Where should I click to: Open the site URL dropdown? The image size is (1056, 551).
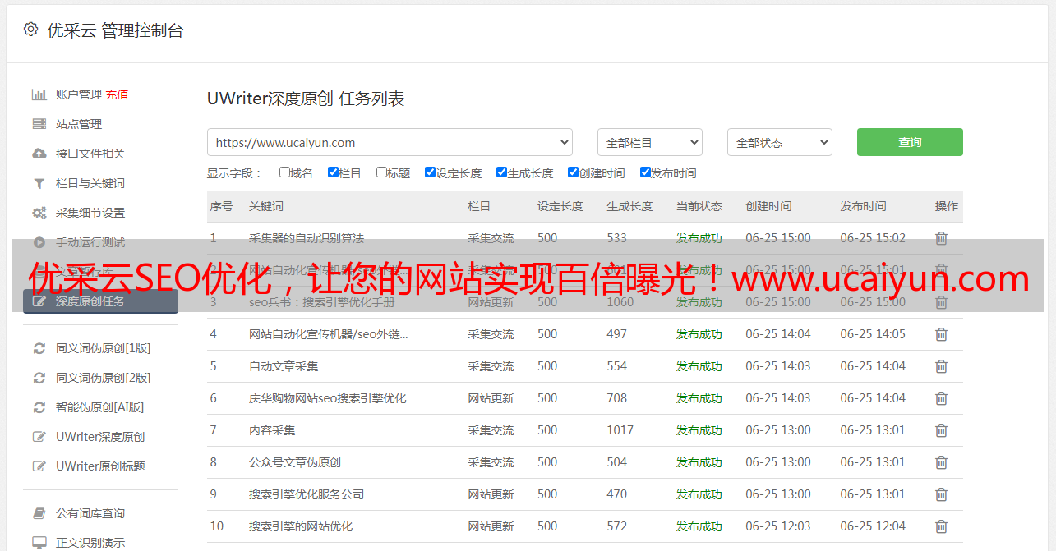pyautogui.click(x=390, y=142)
